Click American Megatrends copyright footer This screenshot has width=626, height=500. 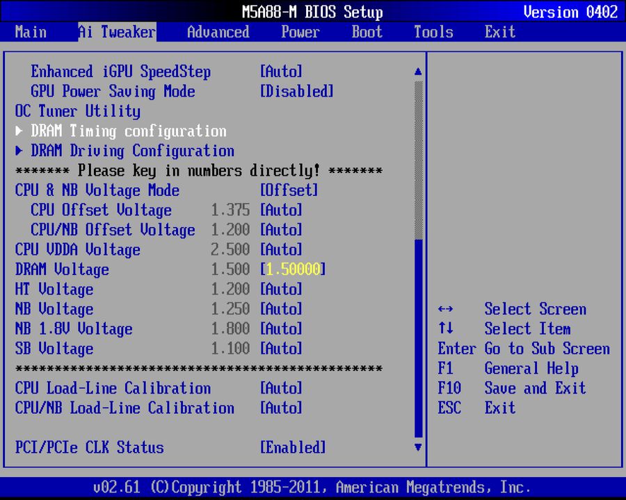312,487
